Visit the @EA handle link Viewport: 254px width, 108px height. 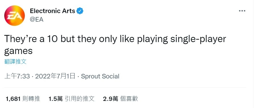click(x=36, y=20)
